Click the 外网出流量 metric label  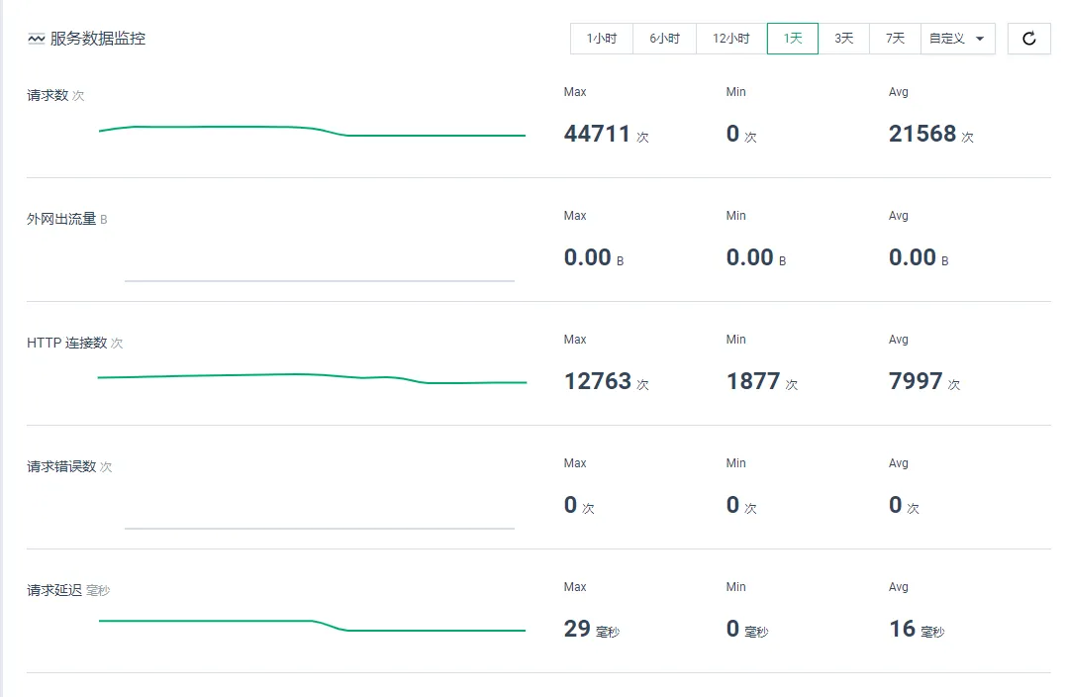61,219
